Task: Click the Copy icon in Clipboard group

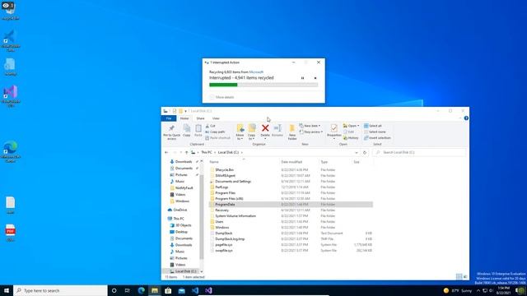Action: (x=187, y=131)
